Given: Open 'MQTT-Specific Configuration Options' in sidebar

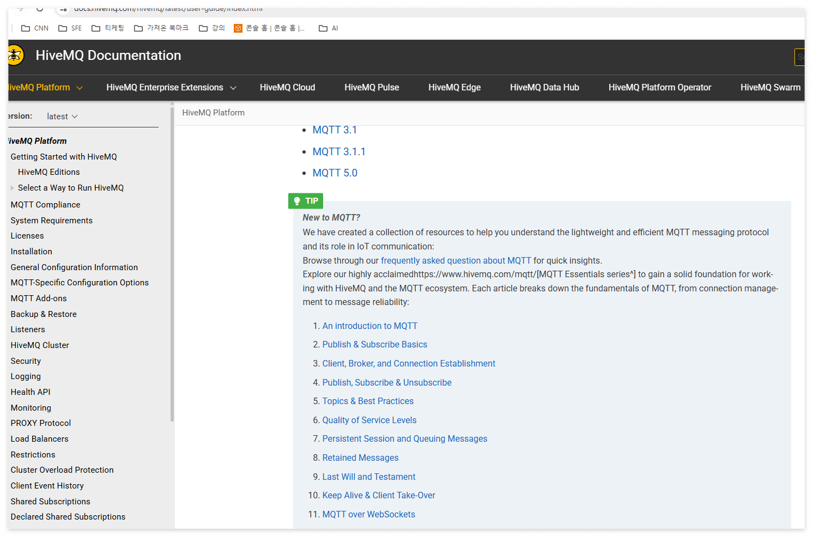Looking at the screenshot, I should (80, 283).
